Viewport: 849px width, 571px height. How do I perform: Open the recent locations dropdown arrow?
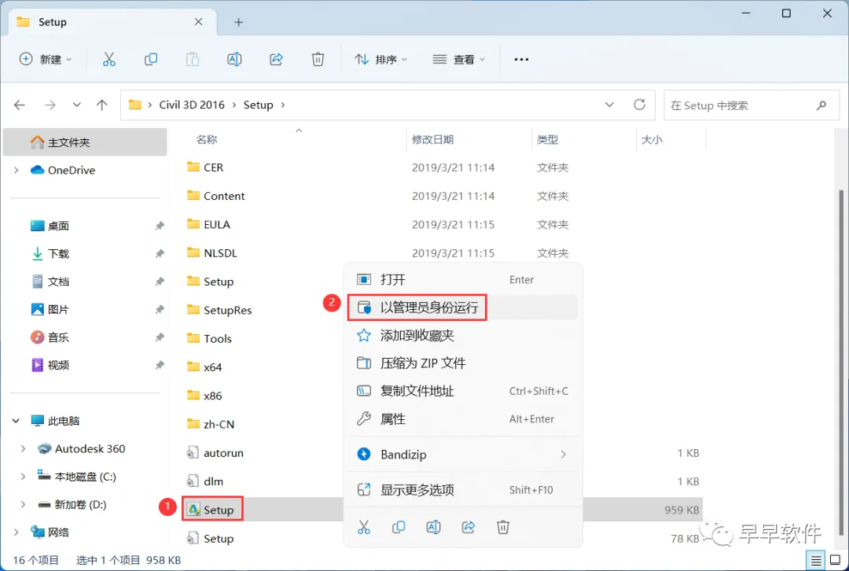pos(76,105)
